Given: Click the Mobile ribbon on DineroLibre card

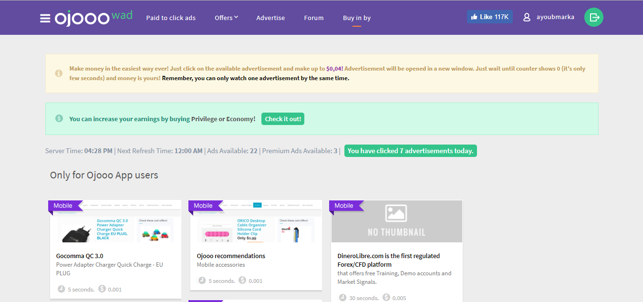Looking at the screenshot, I should click(346, 206).
